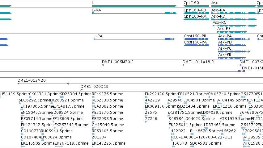Select the Asx-RB transcript glyph

click(x=232, y=32)
